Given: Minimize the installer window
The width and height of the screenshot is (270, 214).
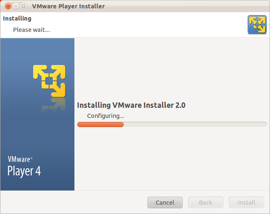Looking at the screenshot, I should (16, 6).
